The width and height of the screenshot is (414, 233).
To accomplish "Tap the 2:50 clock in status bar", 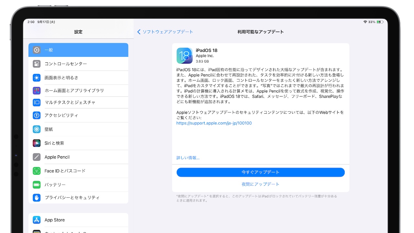I will (x=31, y=22).
